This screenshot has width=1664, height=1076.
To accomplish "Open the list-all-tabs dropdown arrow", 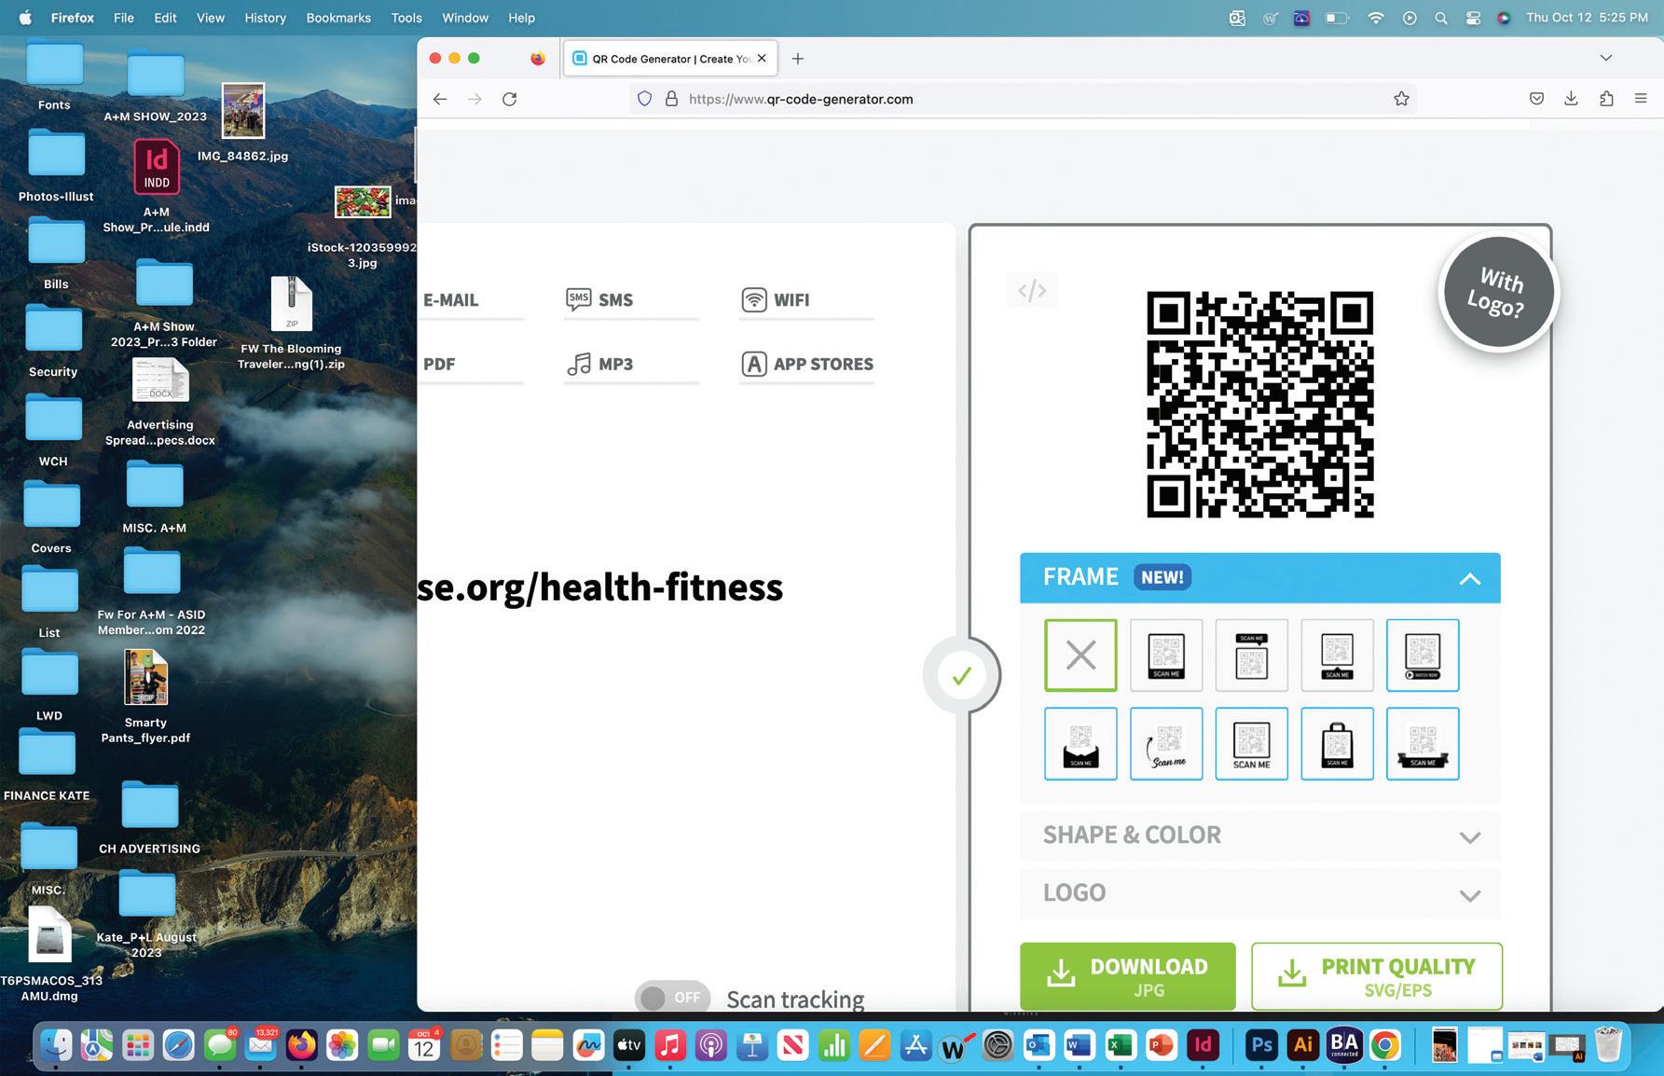I will coord(1605,58).
